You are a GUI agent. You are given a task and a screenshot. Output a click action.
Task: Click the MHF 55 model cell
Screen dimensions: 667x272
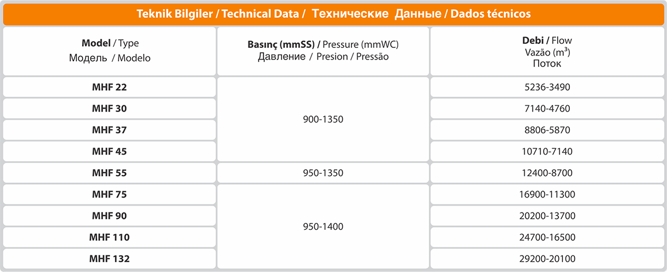click(x=110, y=173)
